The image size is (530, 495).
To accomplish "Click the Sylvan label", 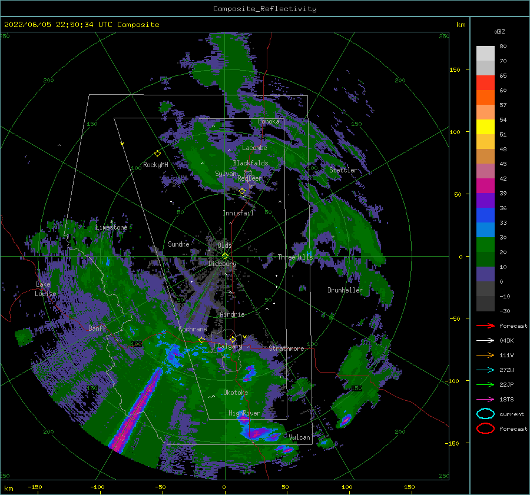I will 226,174.
